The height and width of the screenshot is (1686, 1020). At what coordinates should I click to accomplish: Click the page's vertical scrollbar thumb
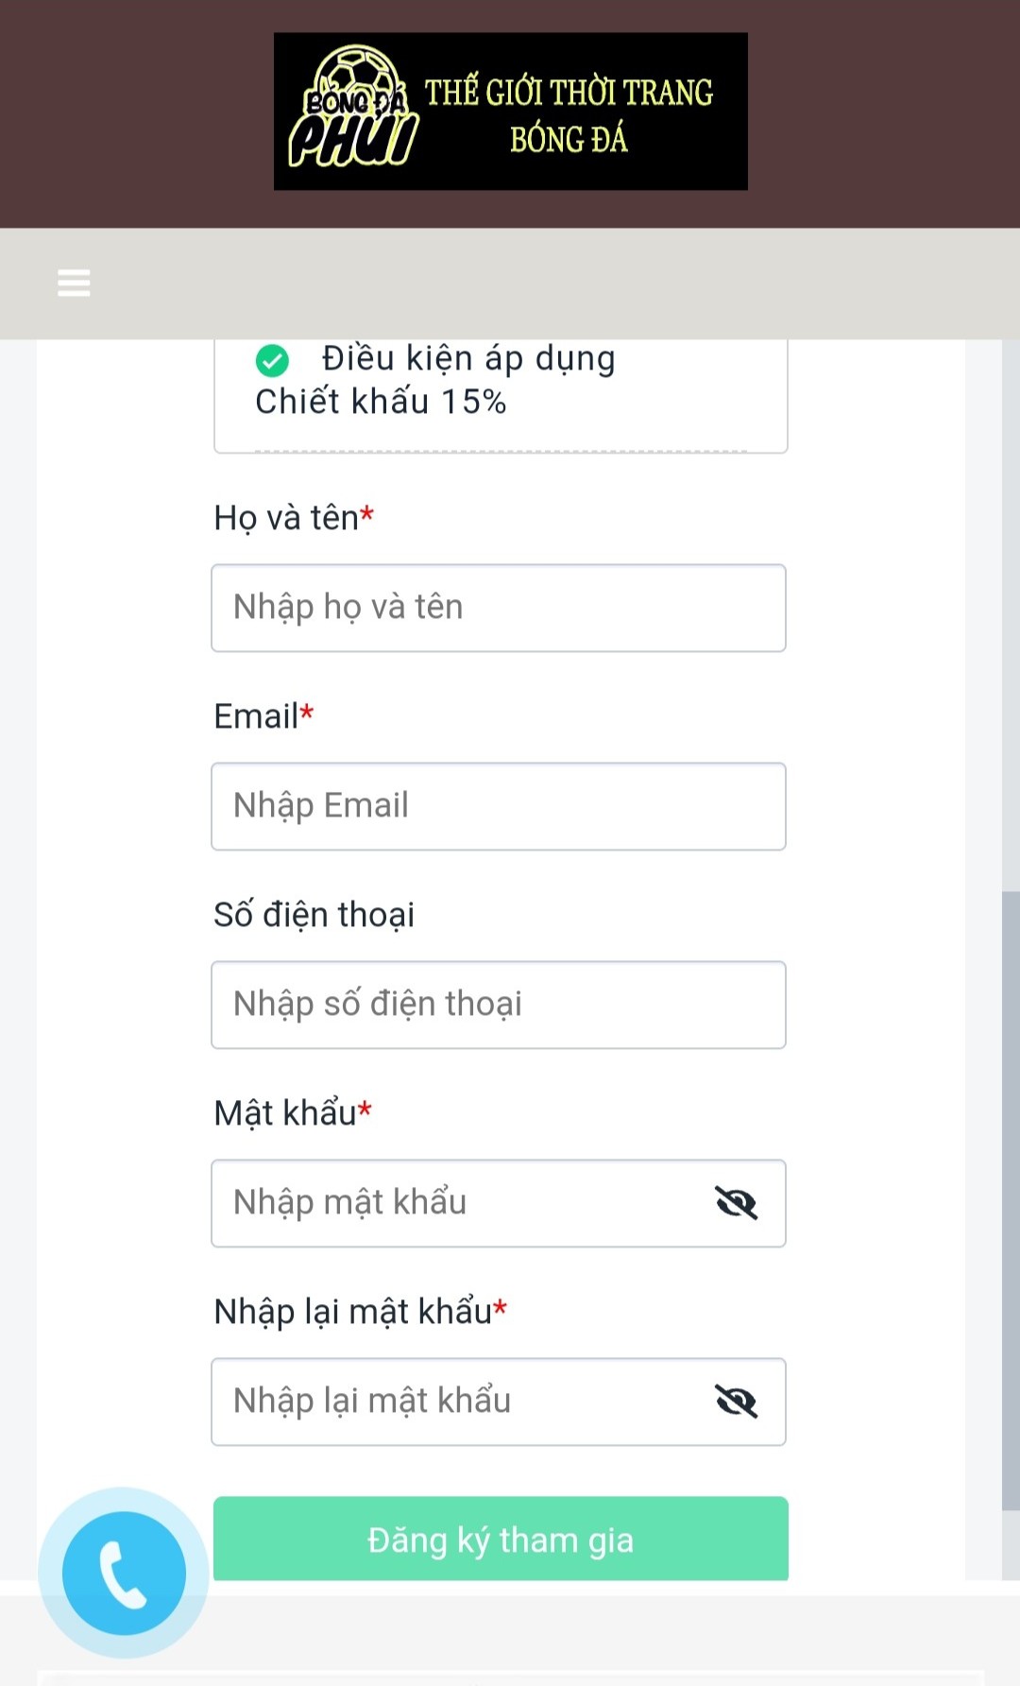point(1010,1200)
